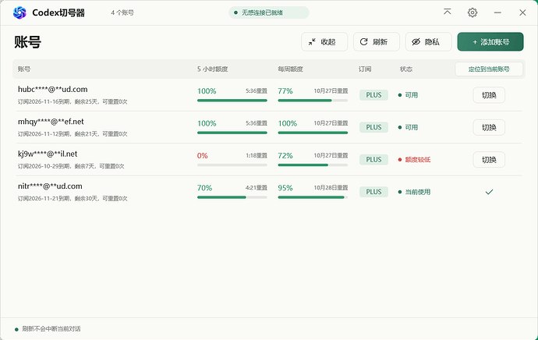Viewport: 538px width, 340px height.
Task: Close the Codex切号器 window
Action: (522, 12)
